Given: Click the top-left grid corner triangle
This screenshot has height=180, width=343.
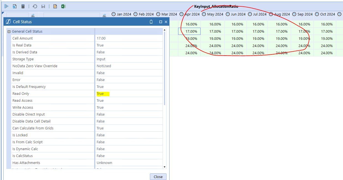Looking at the screenshot, I should [3, 13].
